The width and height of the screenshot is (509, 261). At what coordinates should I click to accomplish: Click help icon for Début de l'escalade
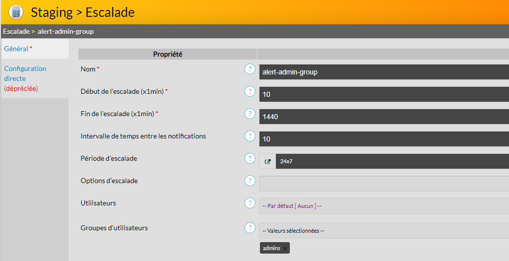pos(250,91)
